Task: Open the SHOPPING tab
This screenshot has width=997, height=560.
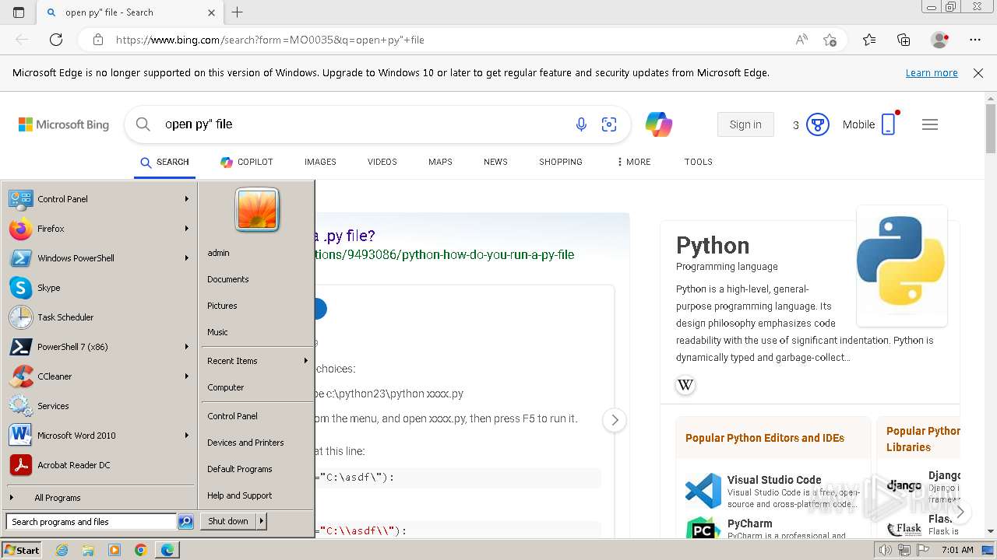Action: point(561,162)
